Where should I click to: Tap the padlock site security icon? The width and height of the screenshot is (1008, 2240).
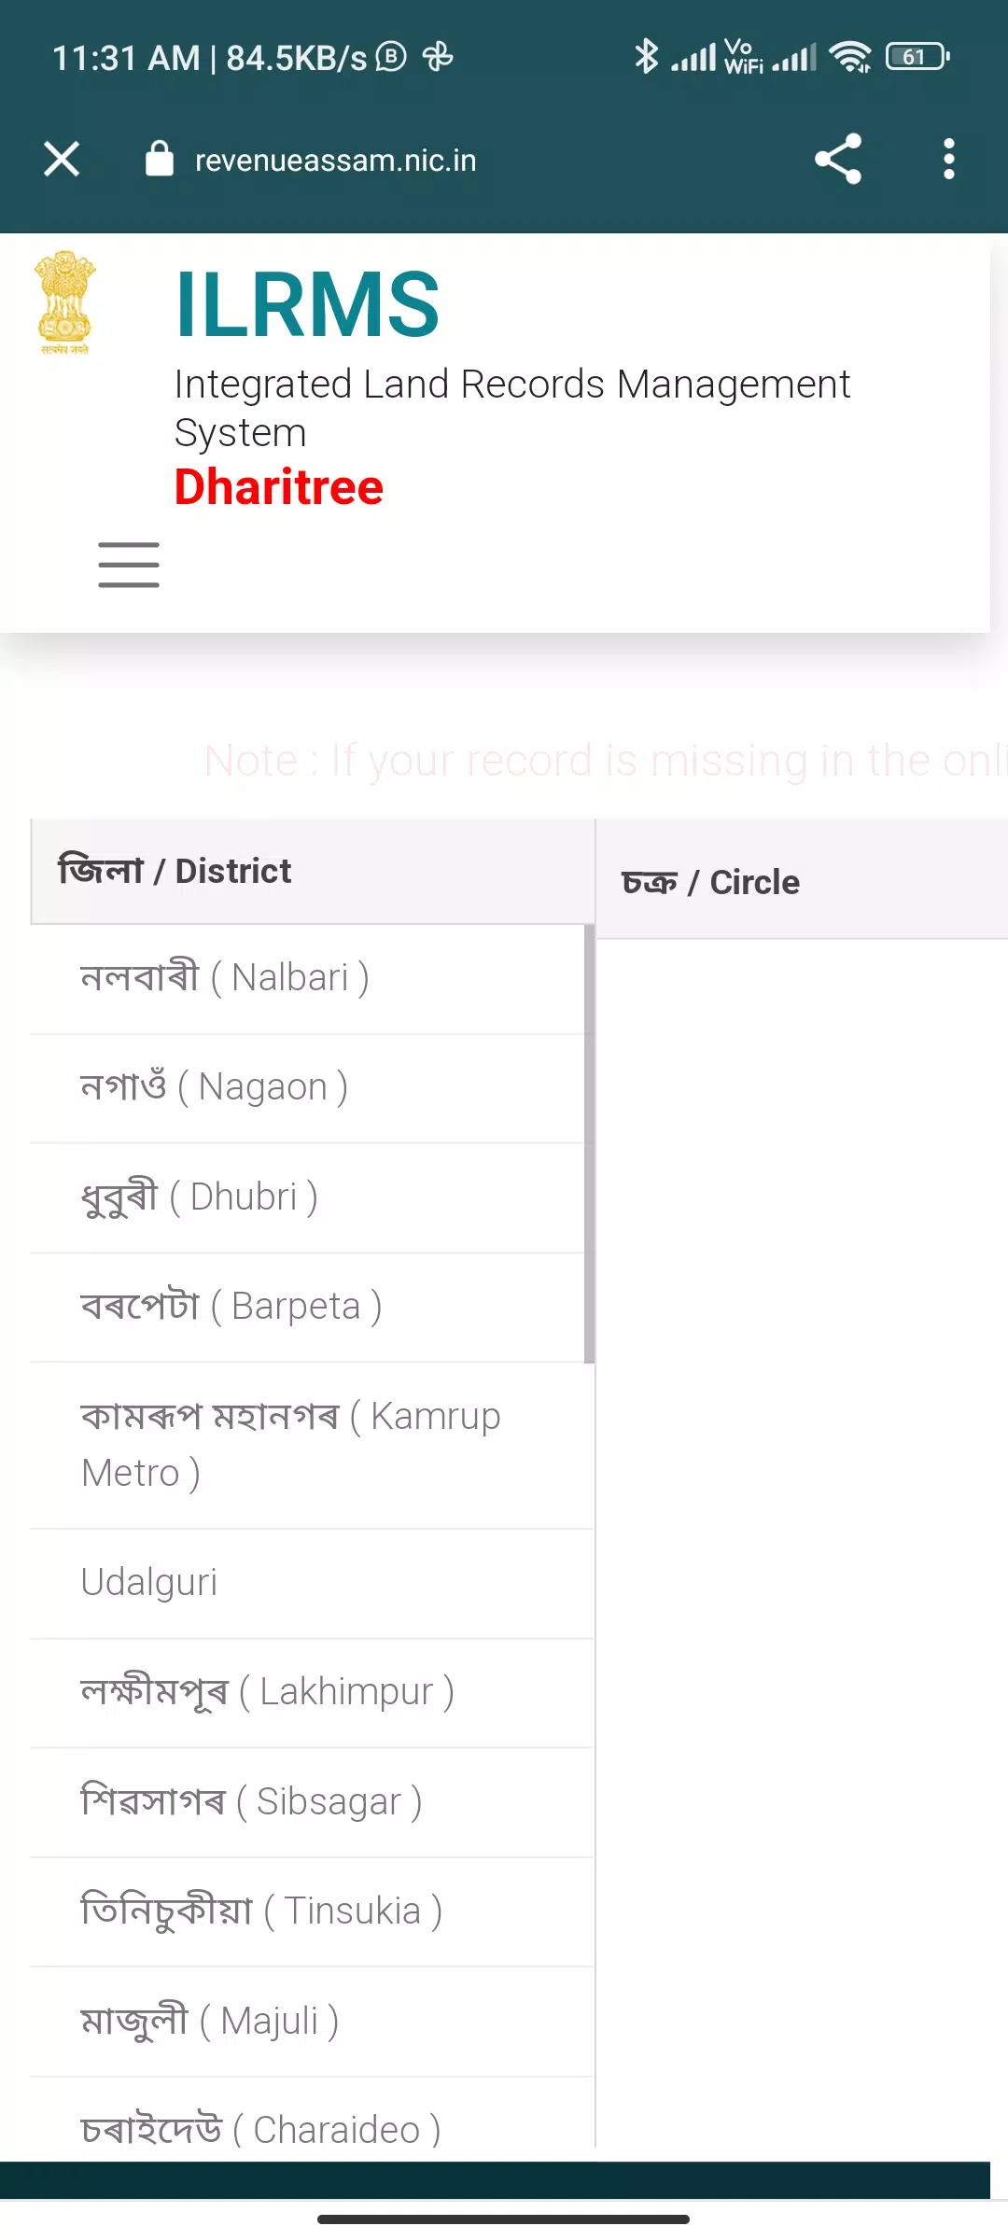[x=160, y=159]
